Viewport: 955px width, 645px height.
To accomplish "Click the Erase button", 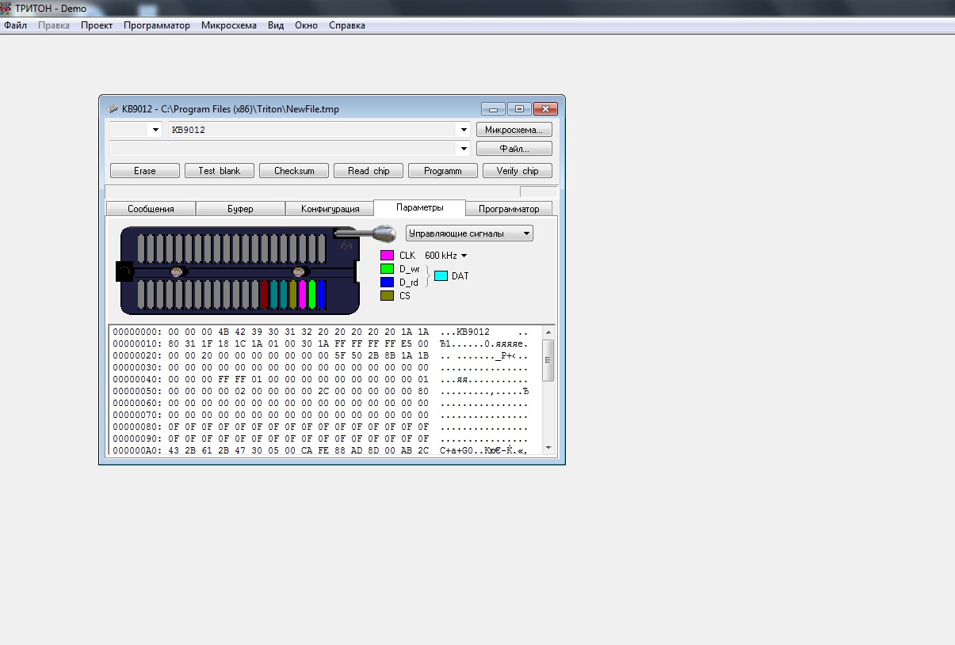I will coord(144,171).
